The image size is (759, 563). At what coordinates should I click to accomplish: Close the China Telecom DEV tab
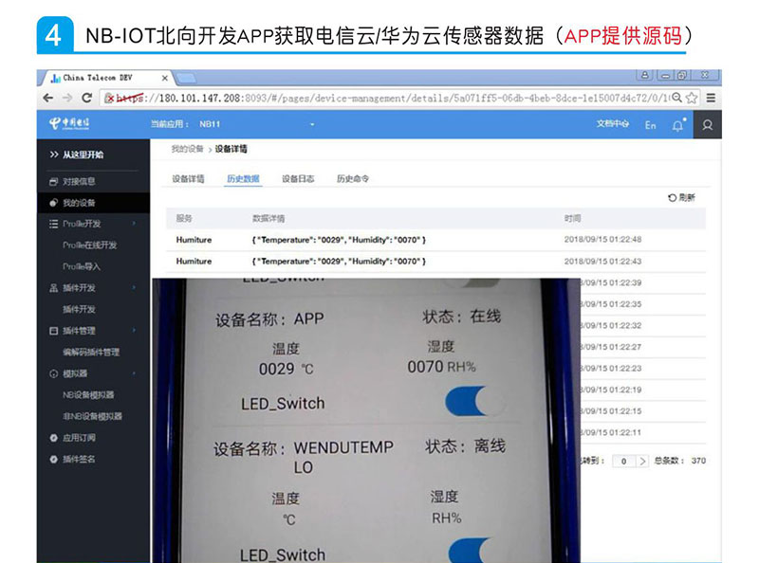164,78
